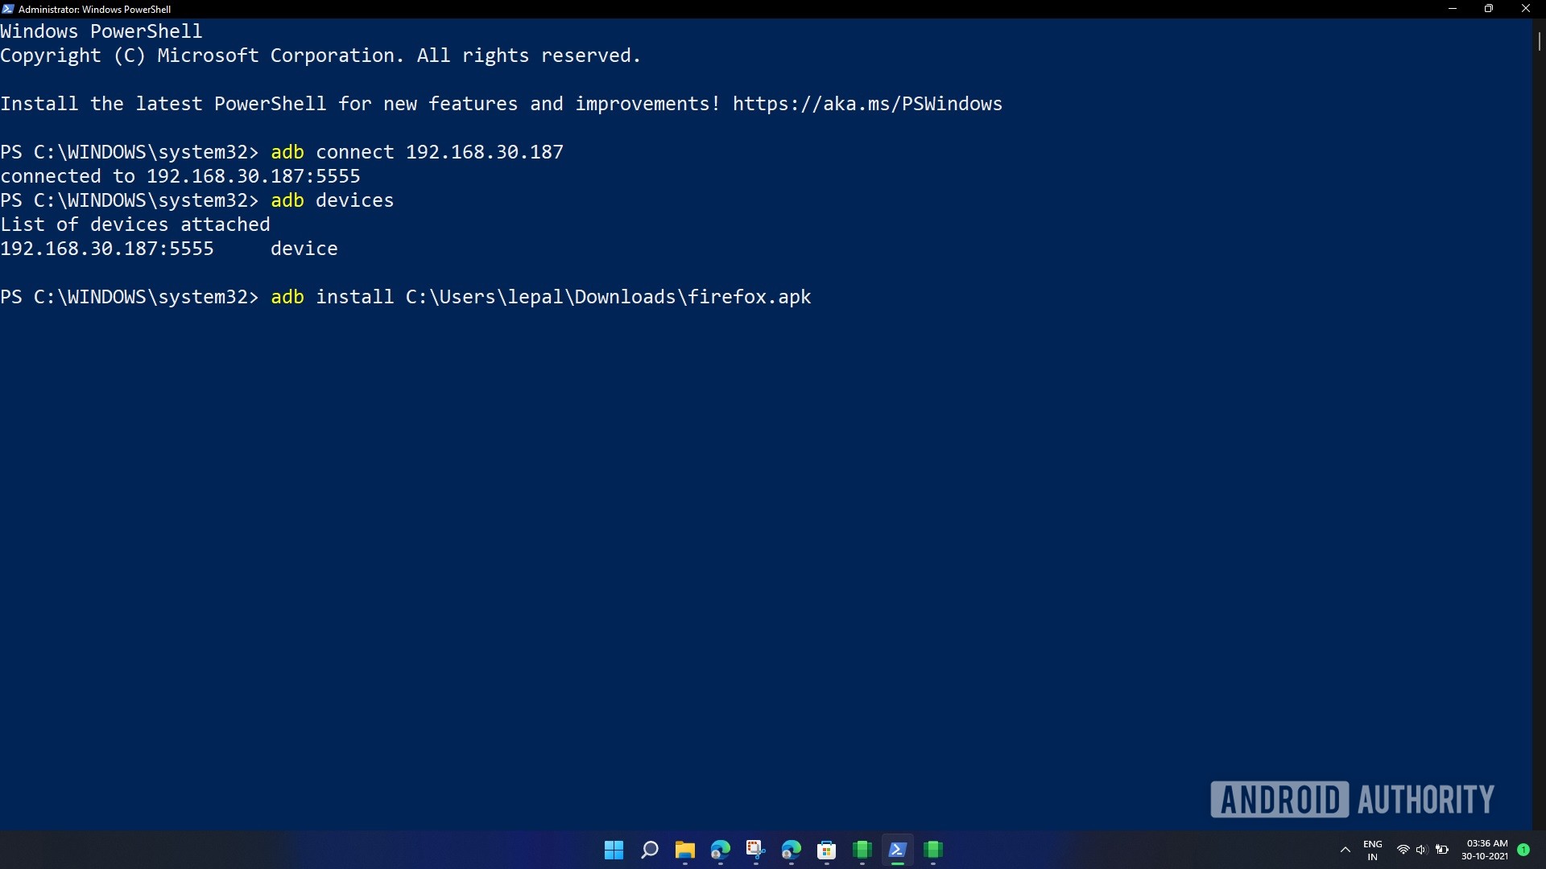Open Wi-Fi network status icon
Screen dimensions: 1546x869
pyautogui.click(x=1403, y=850)
